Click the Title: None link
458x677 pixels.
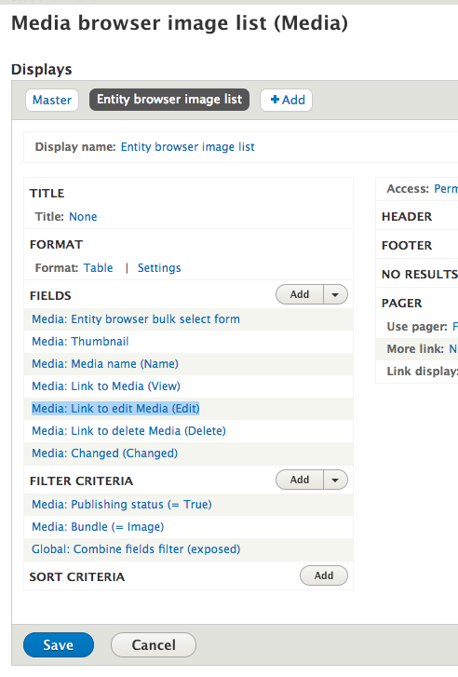click(83, 216)
